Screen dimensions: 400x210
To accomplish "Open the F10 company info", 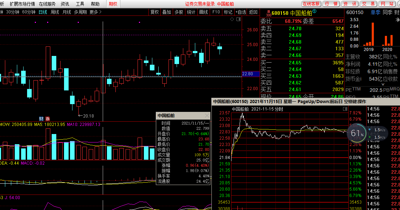I will 216,12.
